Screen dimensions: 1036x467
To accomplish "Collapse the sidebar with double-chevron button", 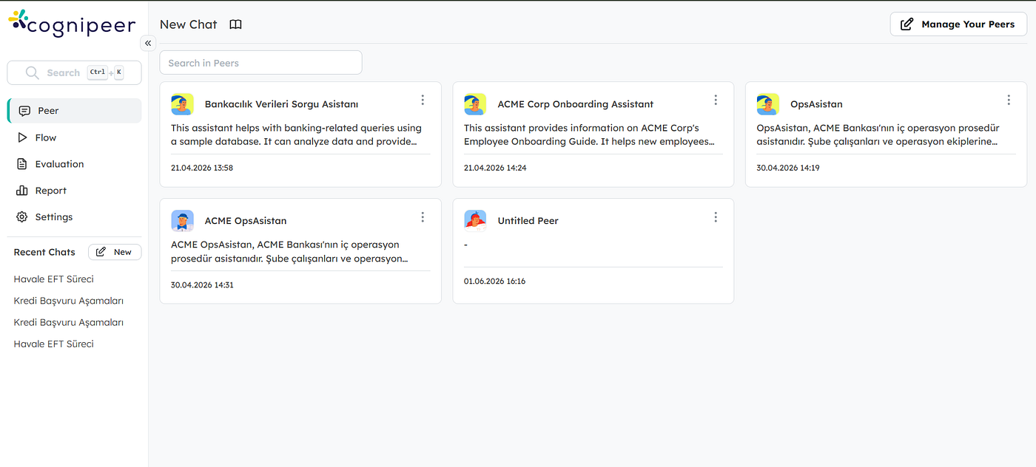I will (x=148, y=43).
